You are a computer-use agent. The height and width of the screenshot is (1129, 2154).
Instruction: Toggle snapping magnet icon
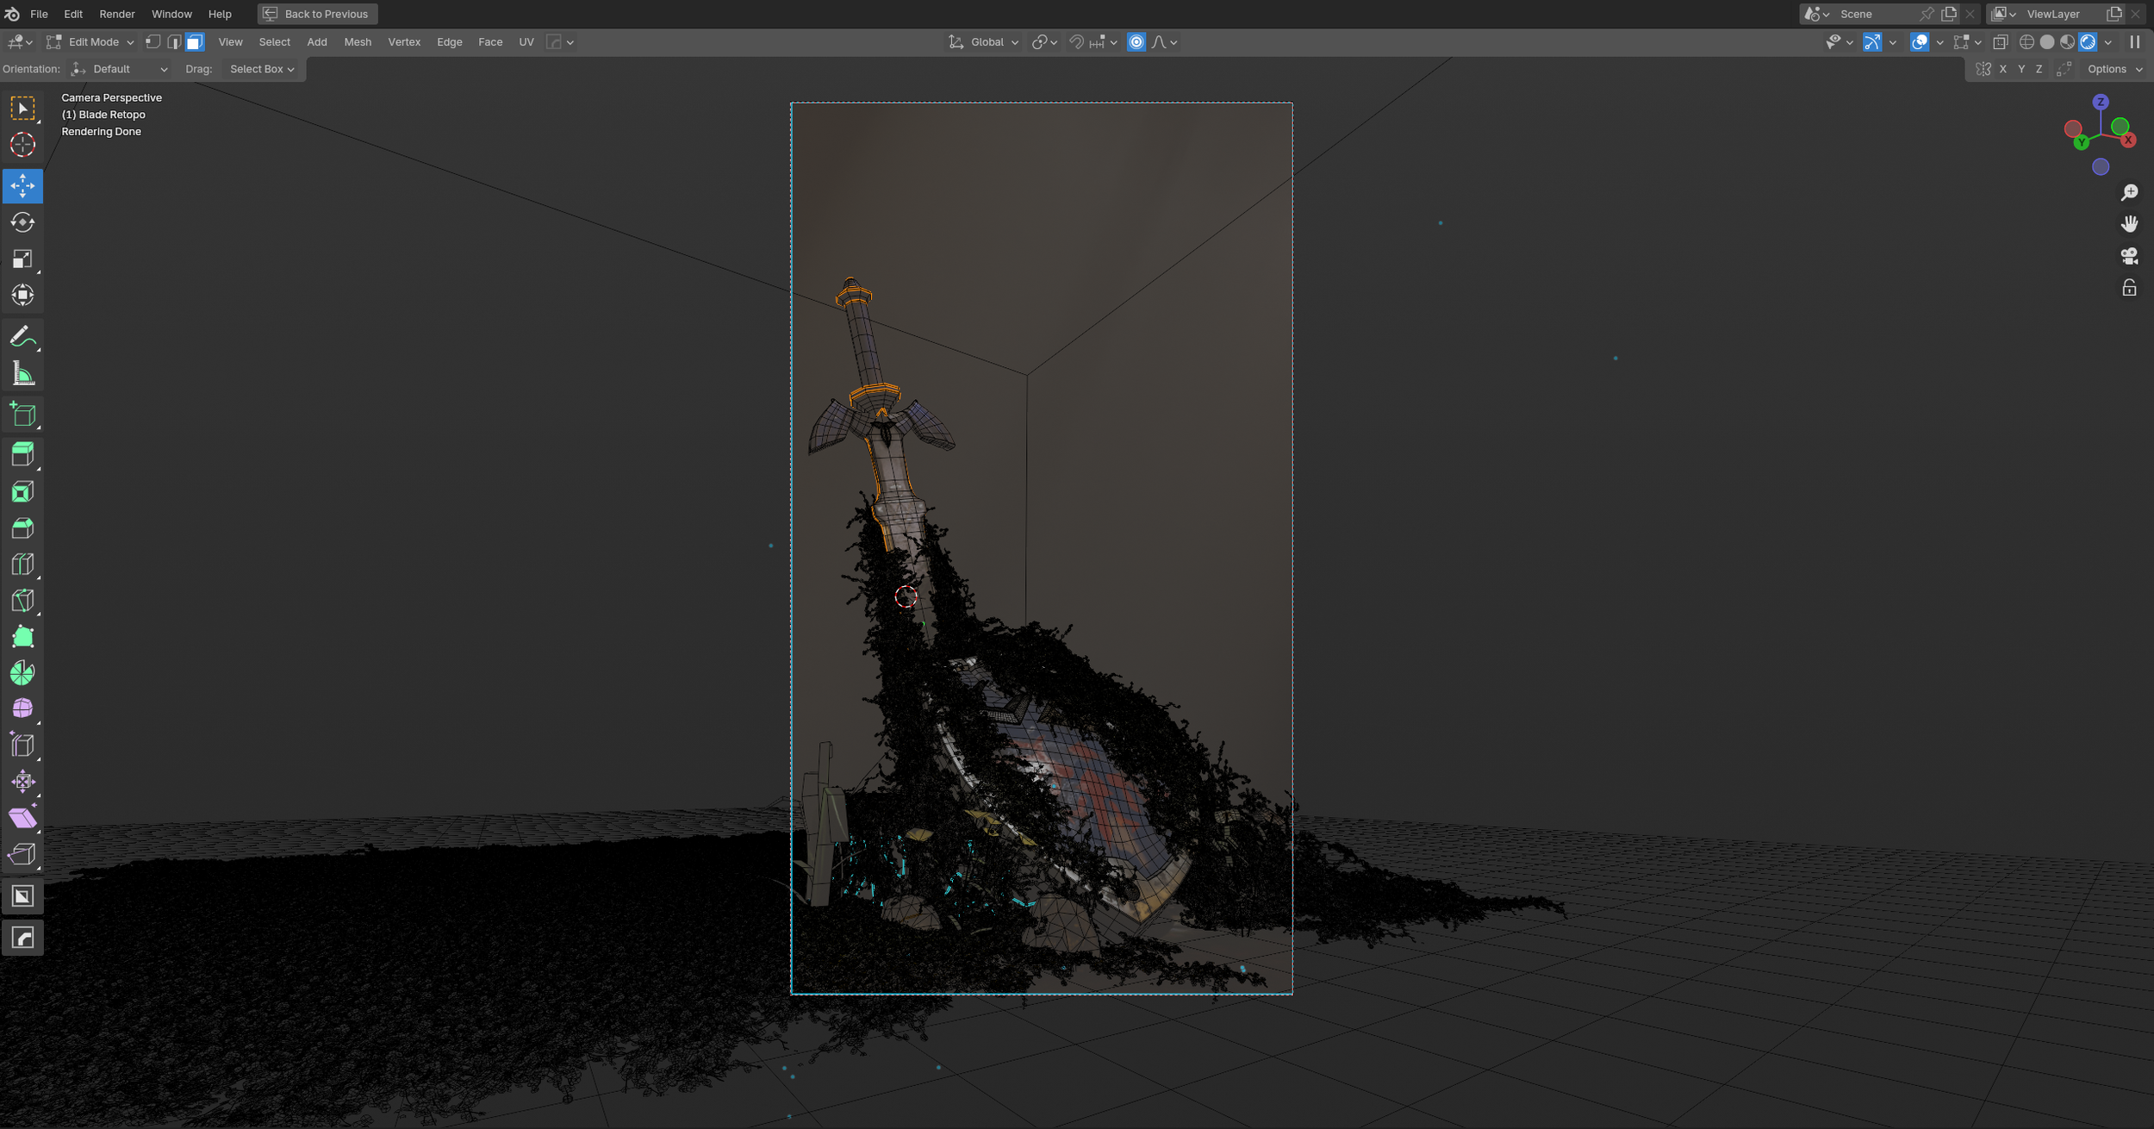1076,42
